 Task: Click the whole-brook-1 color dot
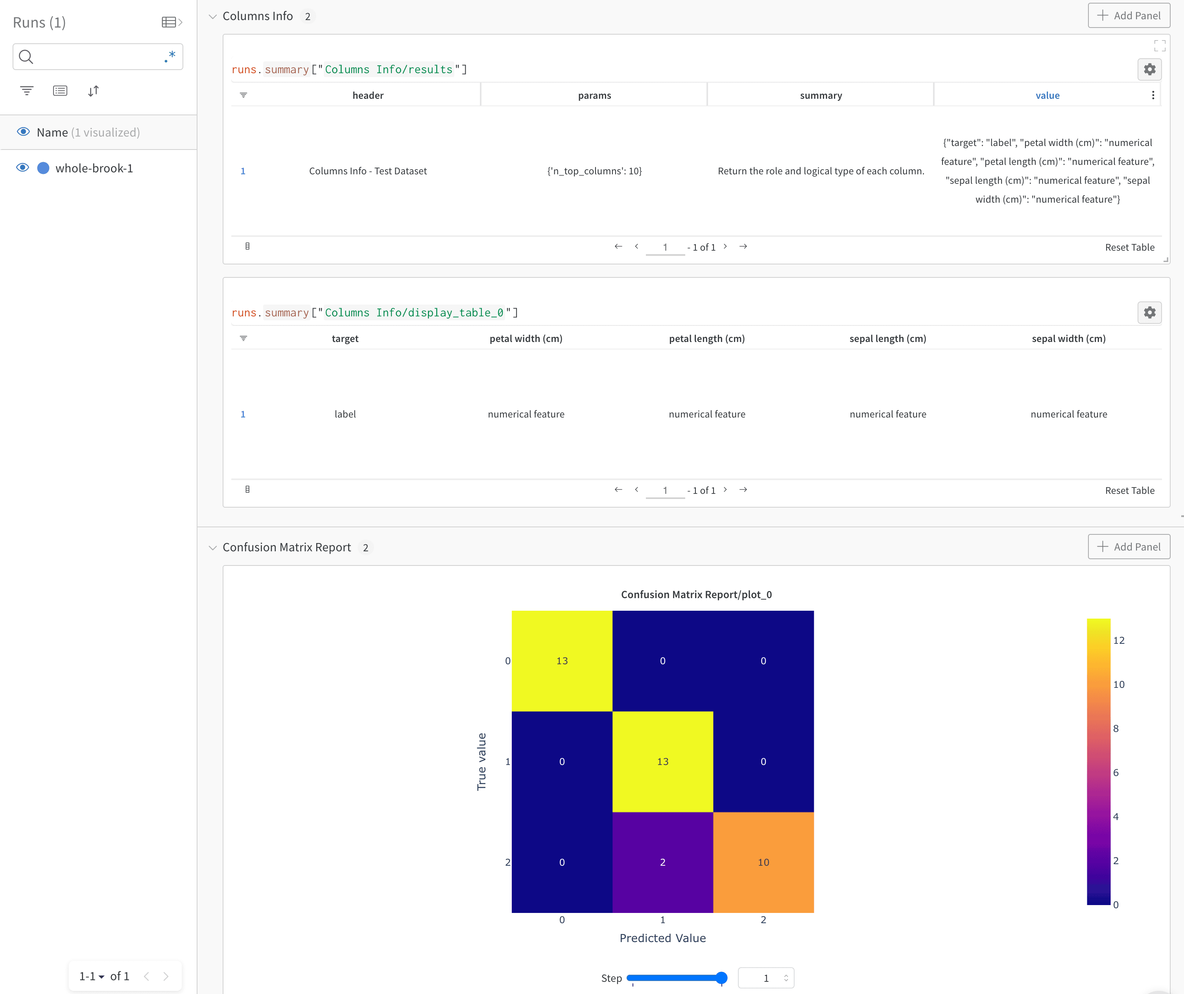[43, 168]
